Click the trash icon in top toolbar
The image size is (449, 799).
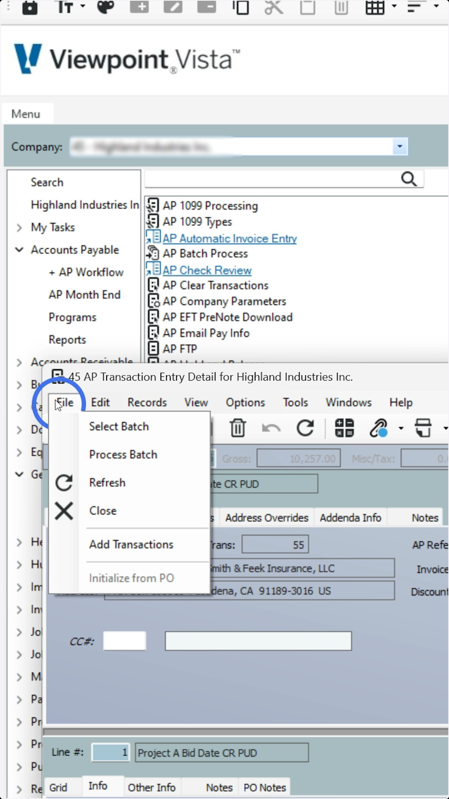pyautogui.click(x=341, y=7)
